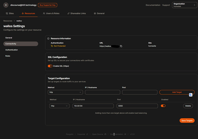
Task: Open the Resources tab
Action: [x=28, y=13]
